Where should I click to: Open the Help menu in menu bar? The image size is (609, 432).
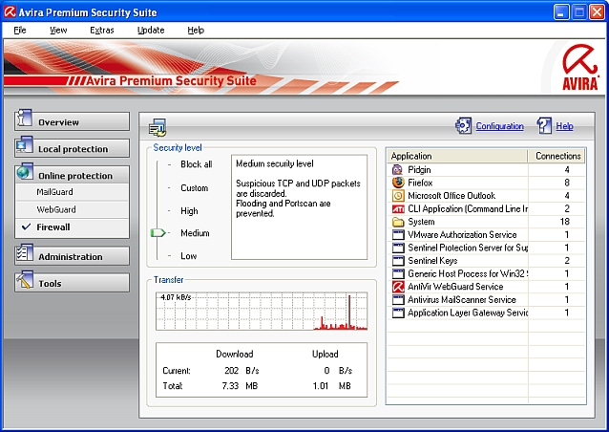point(196,30)
